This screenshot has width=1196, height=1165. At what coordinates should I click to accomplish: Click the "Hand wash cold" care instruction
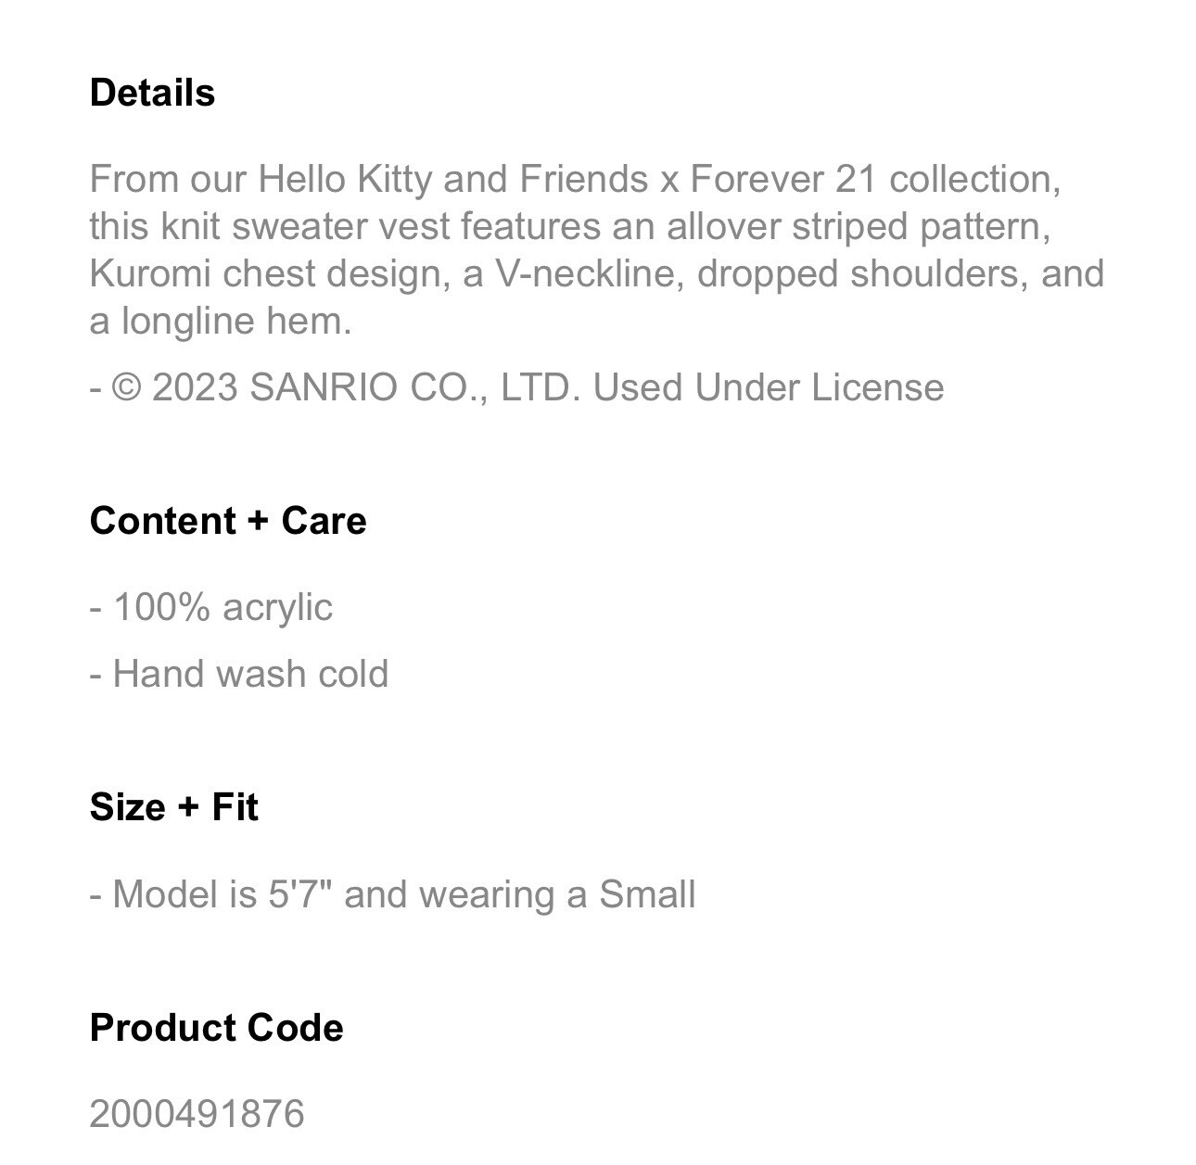(x=249, y=674)
